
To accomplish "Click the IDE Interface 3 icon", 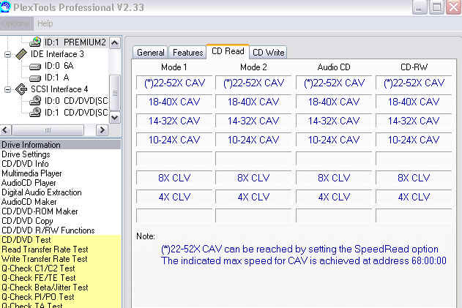I will [21, 54].
